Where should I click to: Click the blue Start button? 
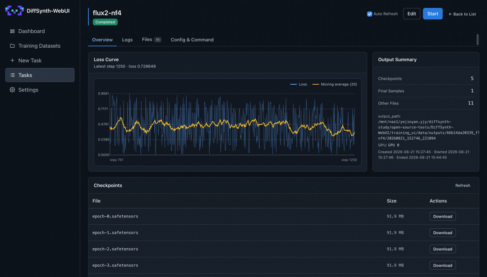(x=432, y=14)
